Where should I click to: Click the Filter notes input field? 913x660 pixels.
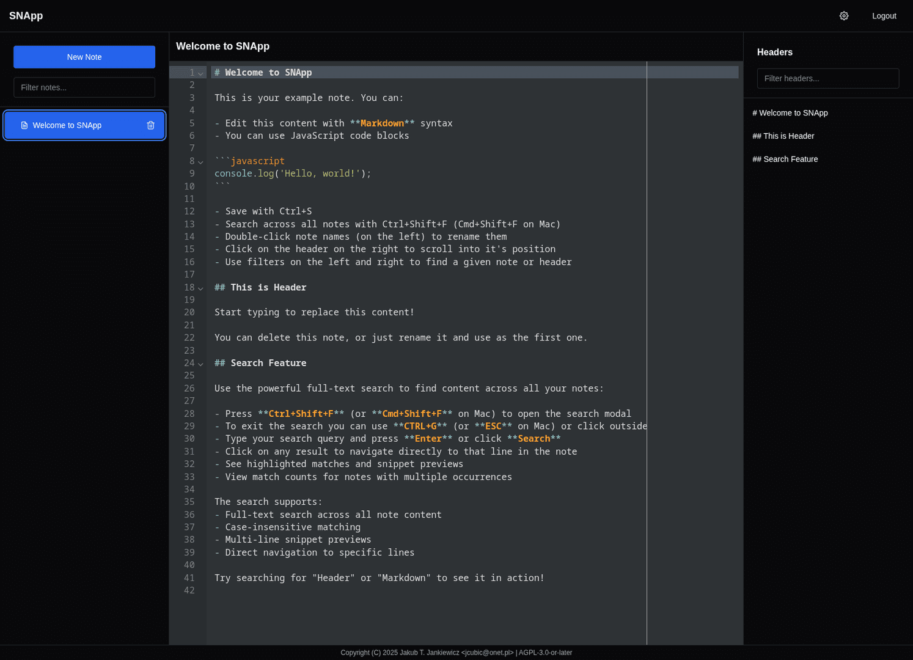click(84, 87)
